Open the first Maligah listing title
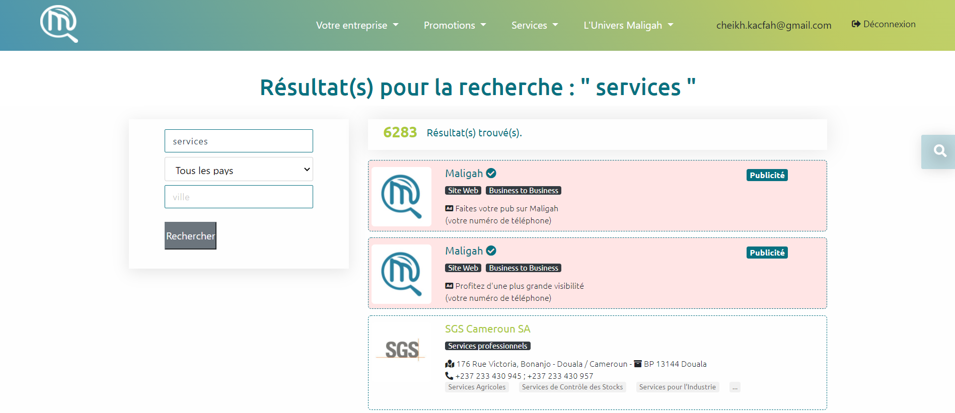Screen dimensions: 955x413 (464, 174)
